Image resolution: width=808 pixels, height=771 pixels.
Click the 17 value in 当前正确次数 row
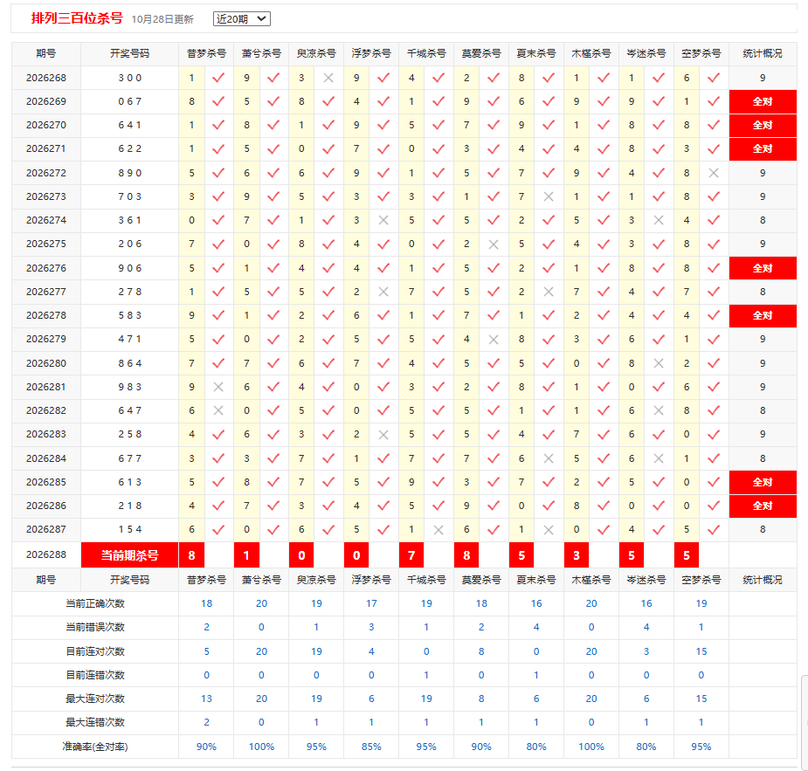point(371,603)
